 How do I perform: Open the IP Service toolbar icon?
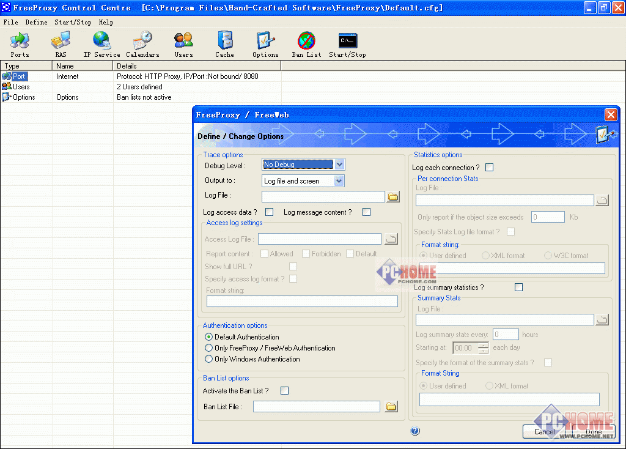click(x=101, y=44)
